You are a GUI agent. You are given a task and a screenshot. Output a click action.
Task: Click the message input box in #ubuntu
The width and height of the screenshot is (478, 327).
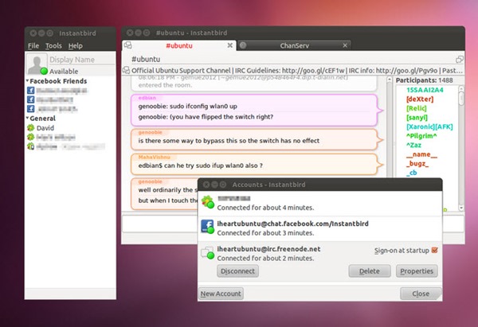(x=160, y=224)
